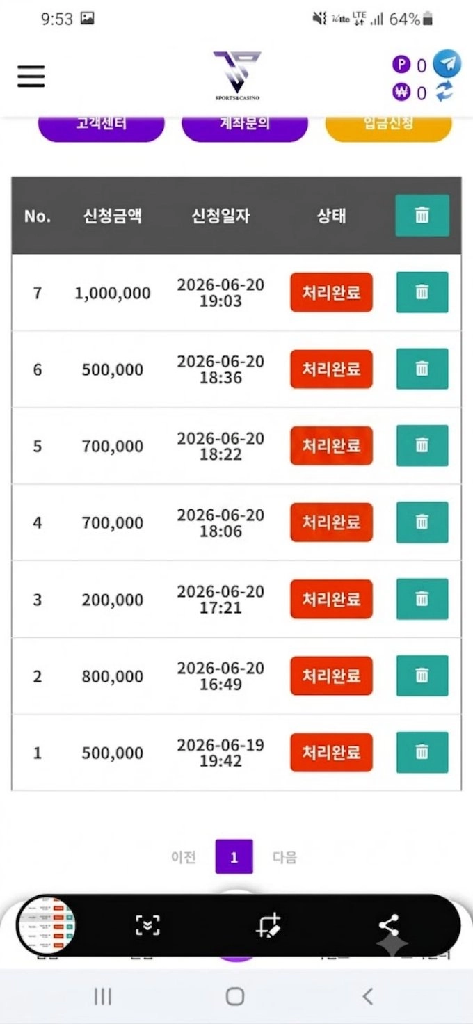The height and width of the screenshot is (1024, 473).
Task: Tap the yellow 입금신청 button
Action: [x=389, y=126]
